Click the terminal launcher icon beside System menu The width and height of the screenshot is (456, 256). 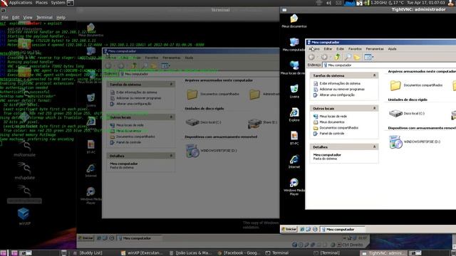70,3
